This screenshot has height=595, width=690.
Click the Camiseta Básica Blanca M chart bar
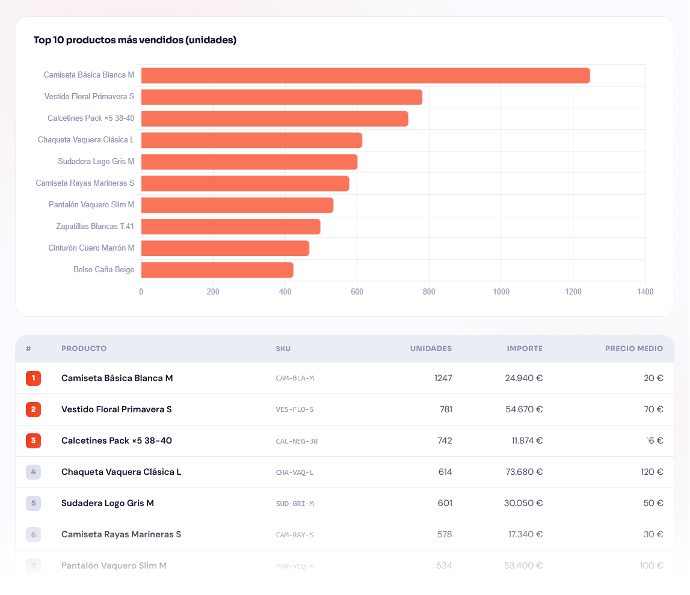tap(365, 76)
